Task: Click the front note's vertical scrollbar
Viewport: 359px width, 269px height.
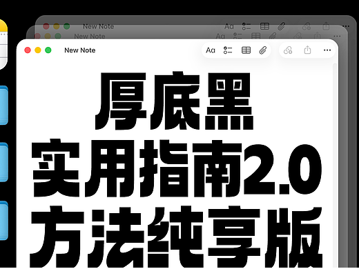Action: (x=335, y=166)
